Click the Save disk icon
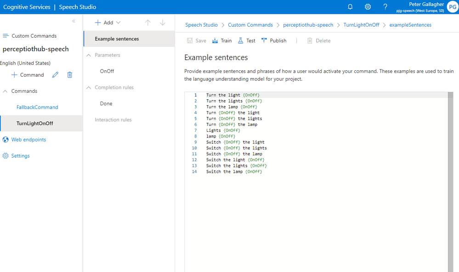 (x=190, y=41)
